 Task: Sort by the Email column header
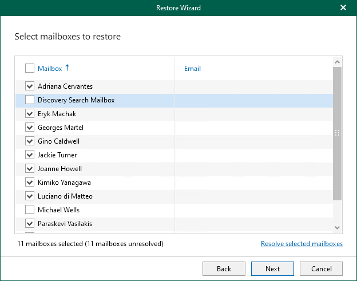coord(192,69)
